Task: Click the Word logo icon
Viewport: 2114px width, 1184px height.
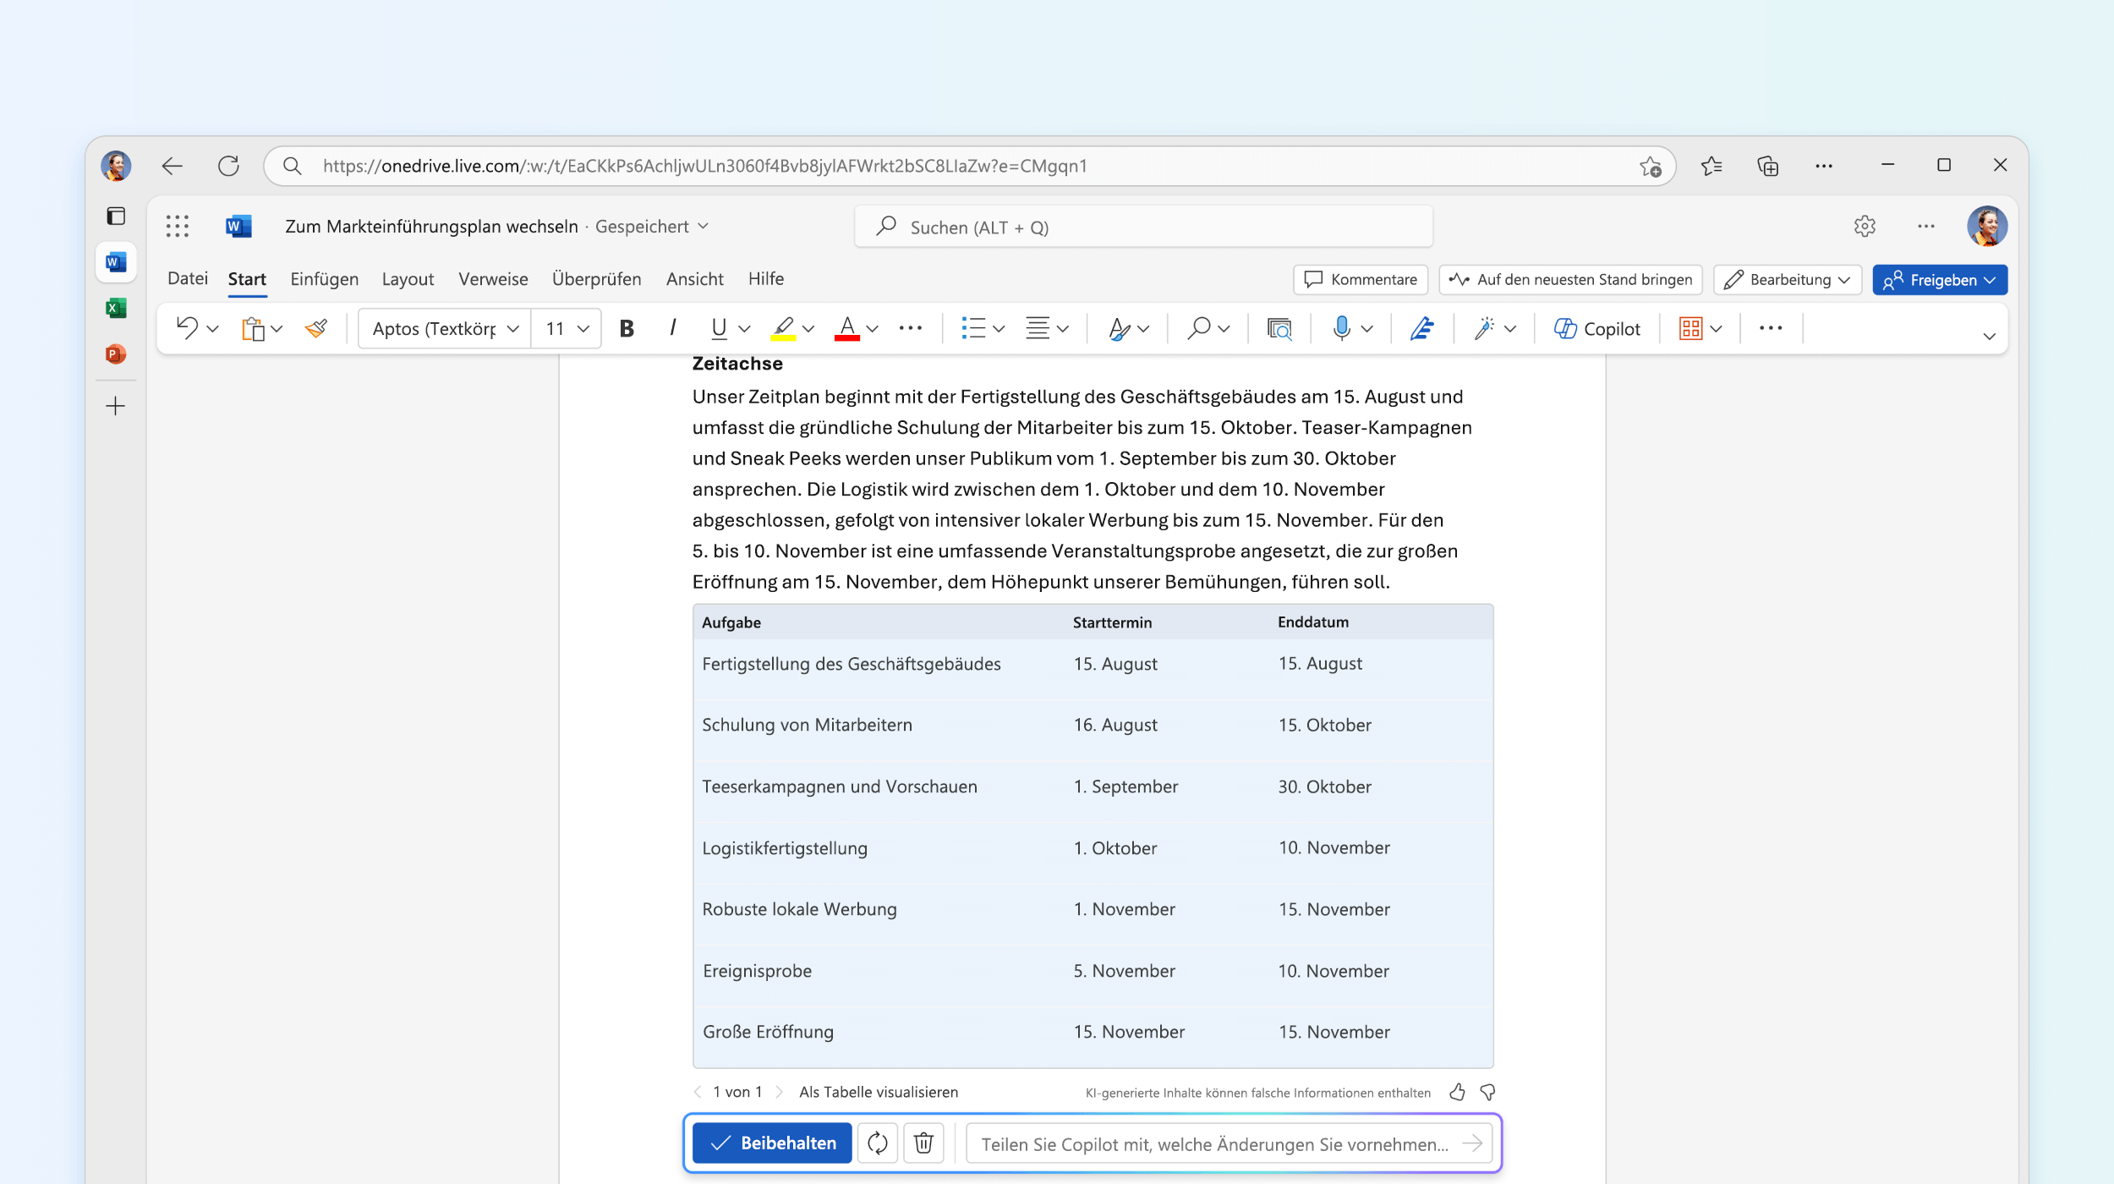Action: 238,226
